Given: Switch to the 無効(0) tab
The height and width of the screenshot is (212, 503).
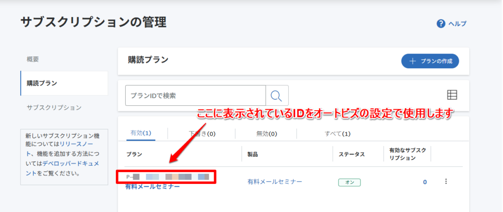Looking at the screenshot, I should 267,133.
